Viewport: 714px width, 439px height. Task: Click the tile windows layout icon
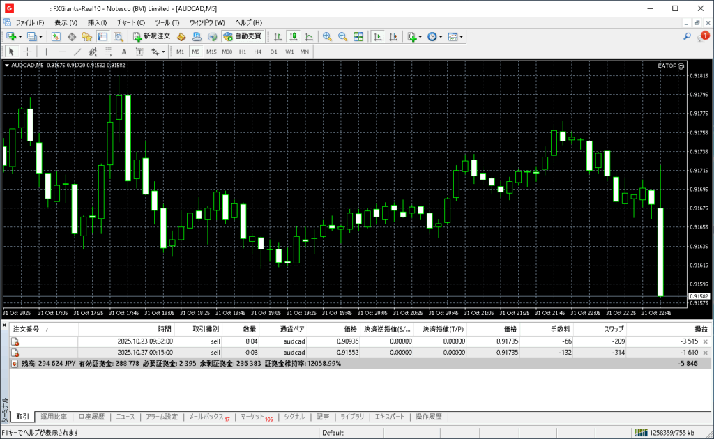358,36
